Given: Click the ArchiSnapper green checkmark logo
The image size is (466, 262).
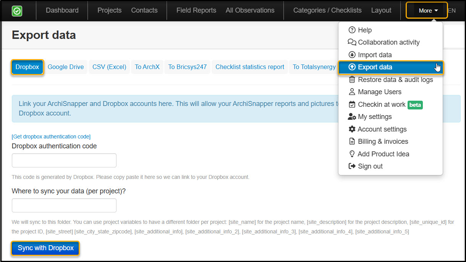Looking at the screenshot, I should [x=17, y=11].
